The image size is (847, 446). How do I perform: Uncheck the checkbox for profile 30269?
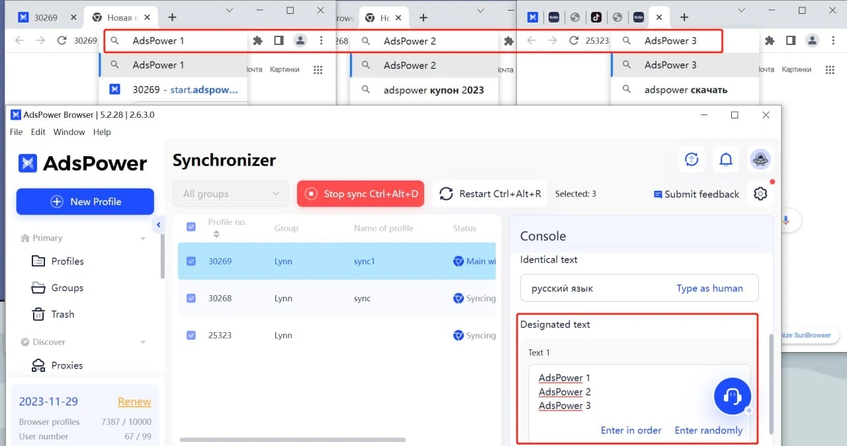point(191,261)
